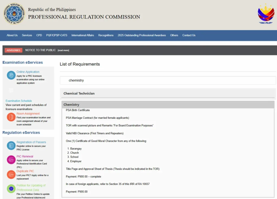Click the red ADVISORIES button

point(14,50)
